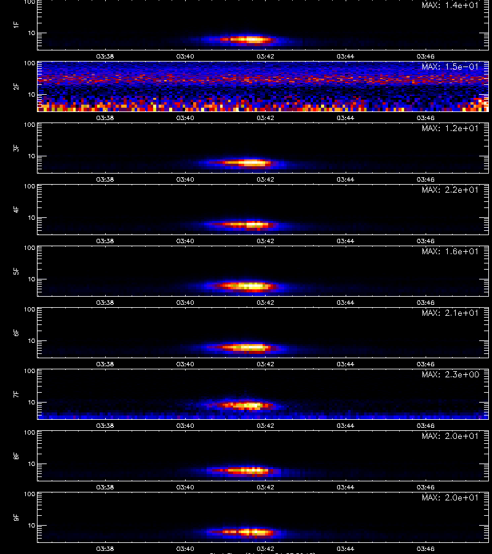Click the 03:40 tick label under 5F panel
The height and width of the screenshot is (554, 492).
[185, 303]
